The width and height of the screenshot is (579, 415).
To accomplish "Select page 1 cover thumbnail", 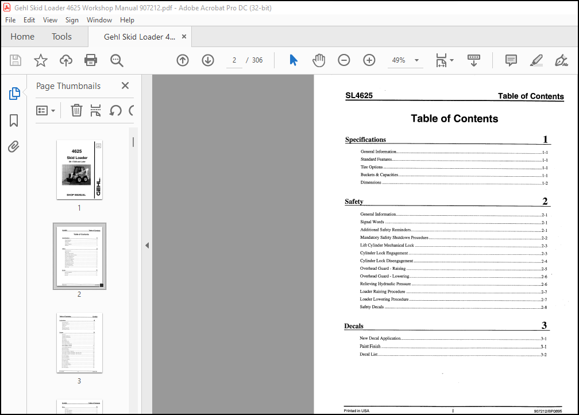I will pyautogui.click(x=79, y=170).
